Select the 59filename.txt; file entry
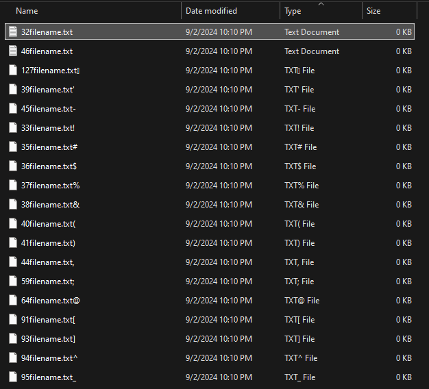429x389 pixels. point(48,281)
